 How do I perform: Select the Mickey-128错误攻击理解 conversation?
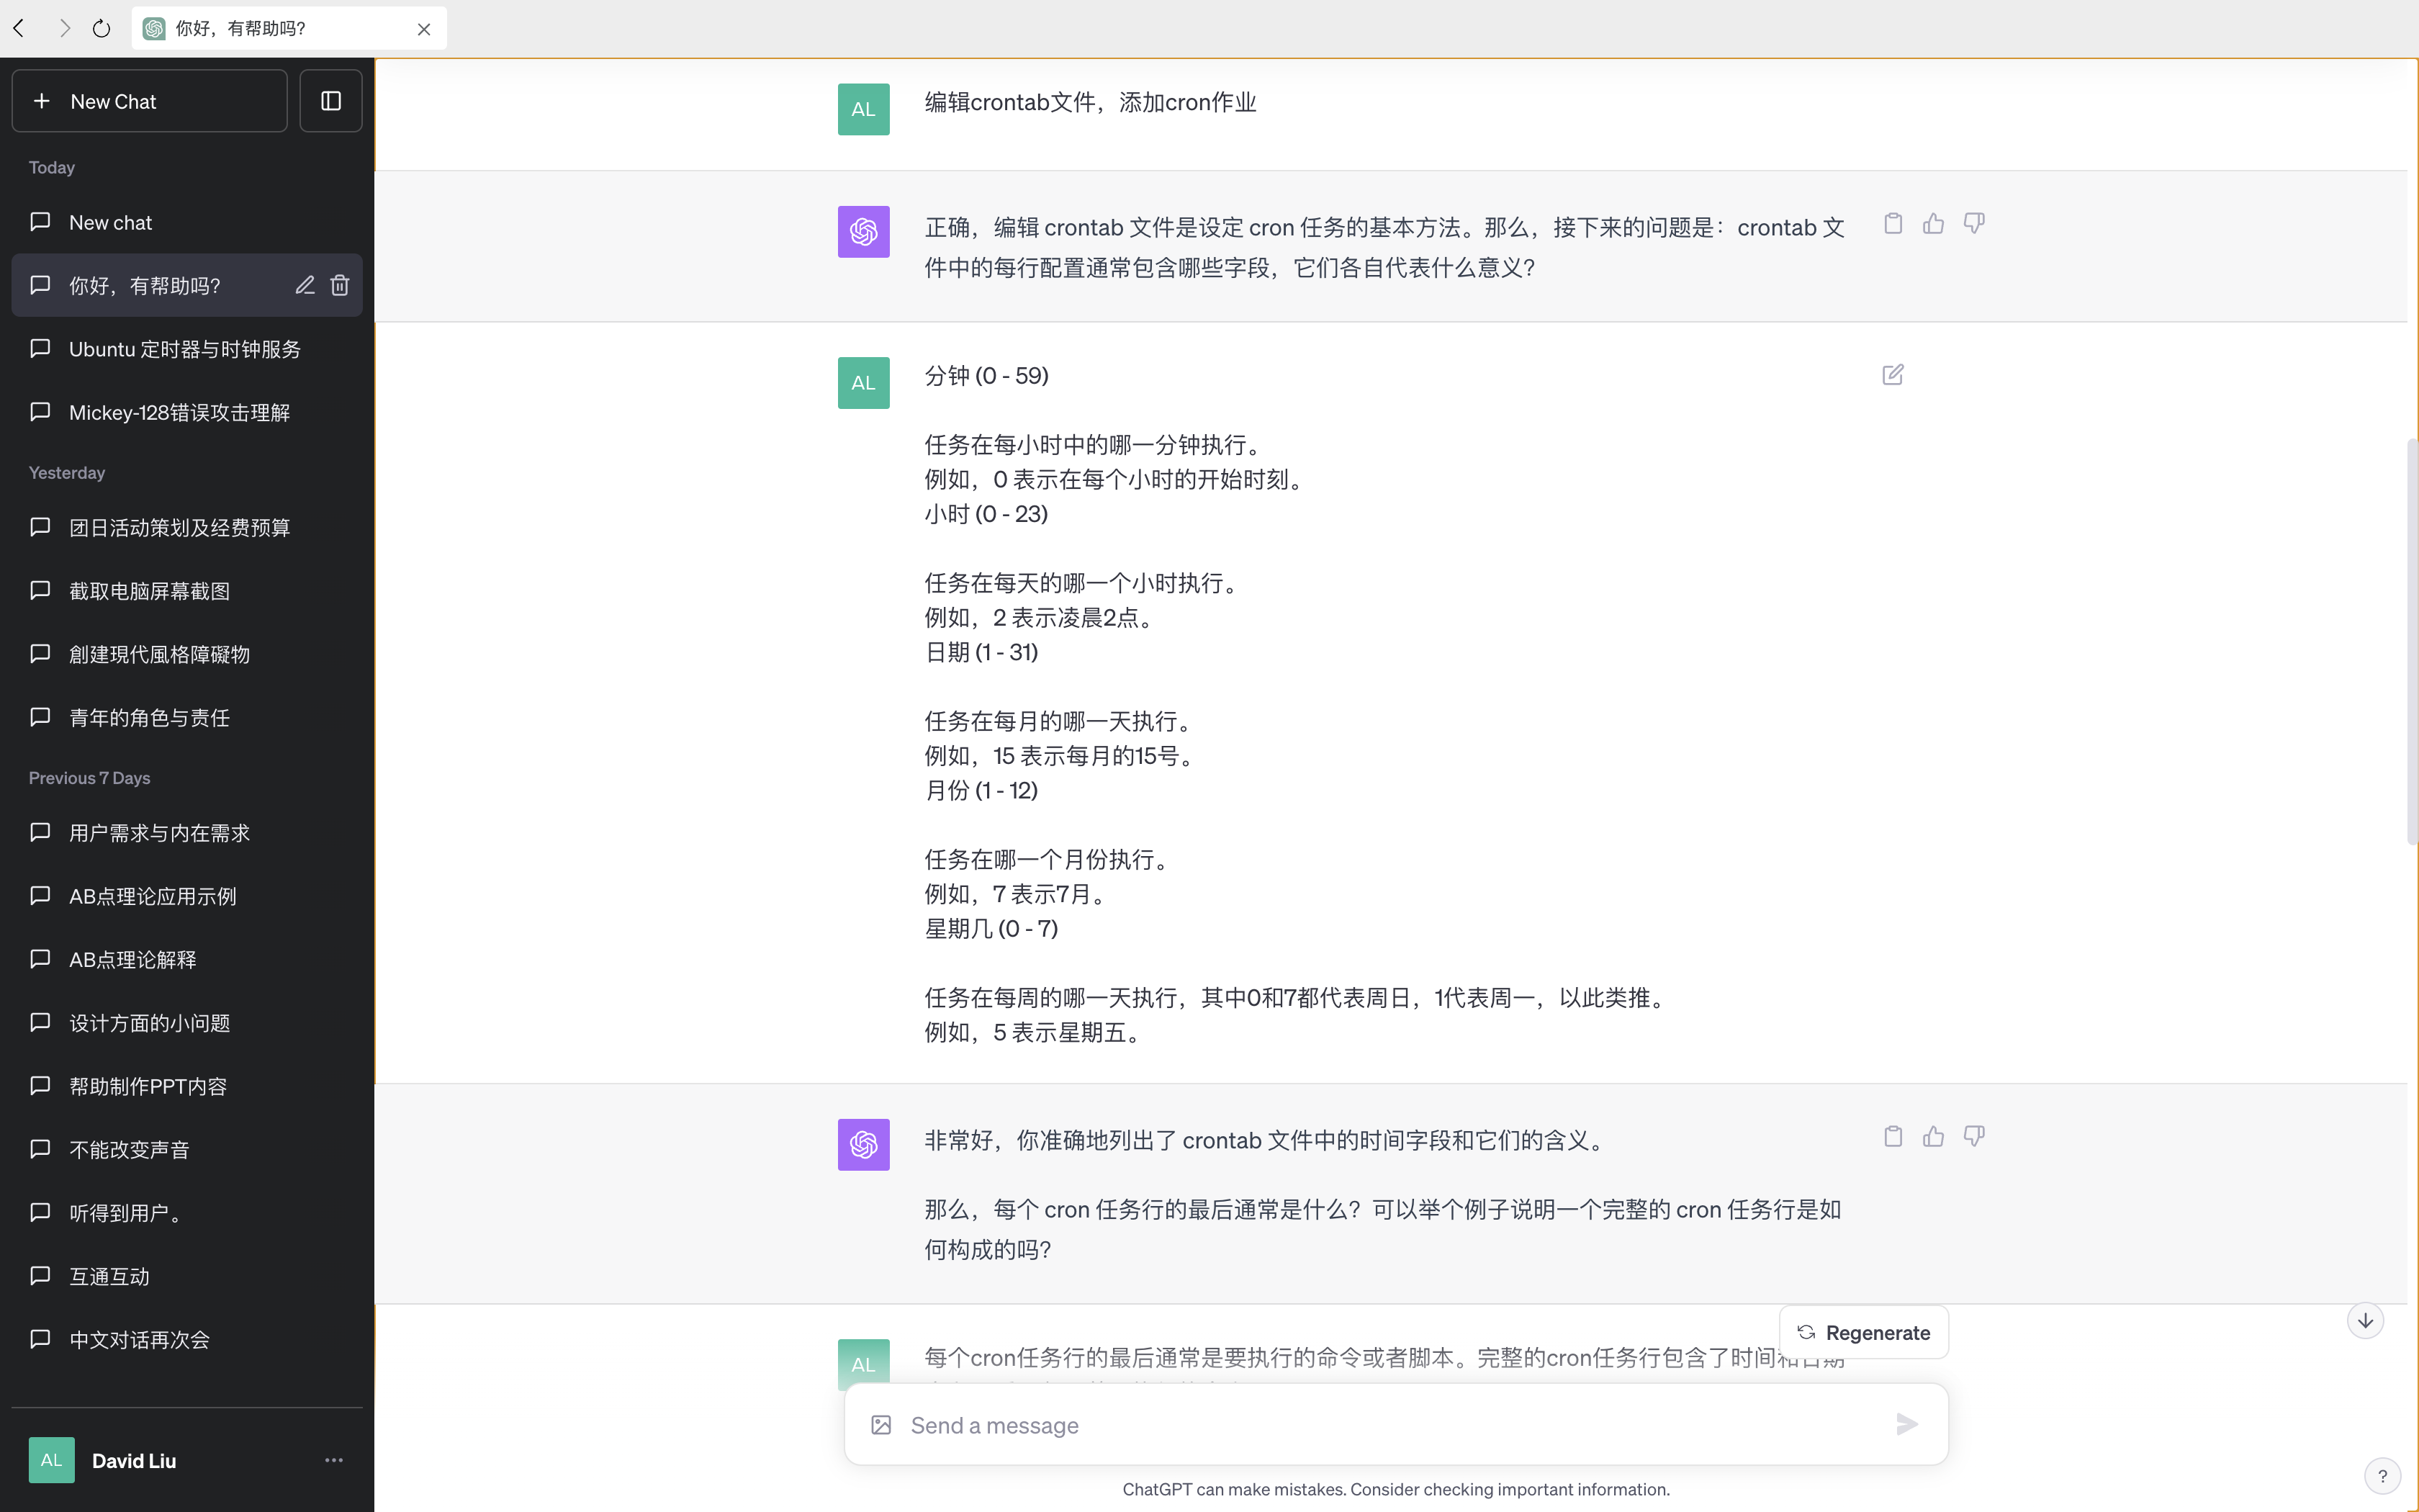[x=180, y=413]
